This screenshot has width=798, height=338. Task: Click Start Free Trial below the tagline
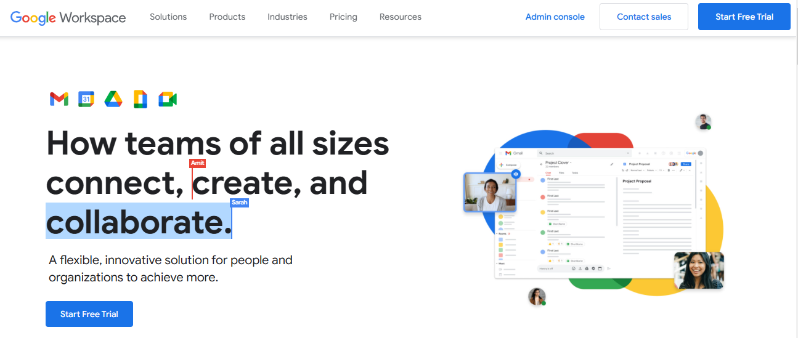click(89, 314)
